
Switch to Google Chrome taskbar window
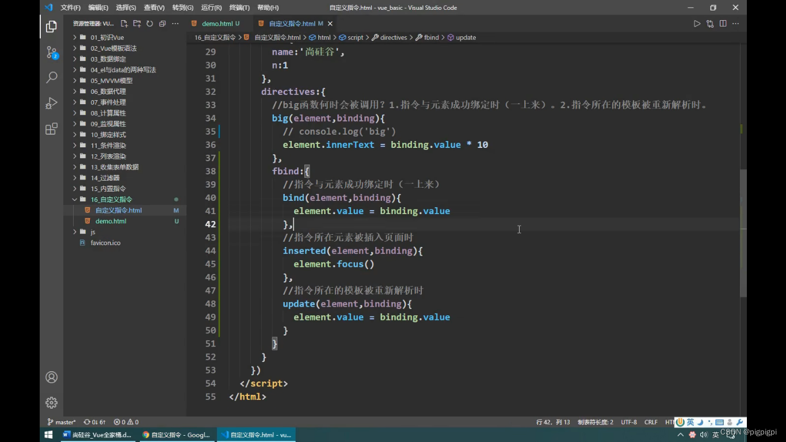[176, 435]
